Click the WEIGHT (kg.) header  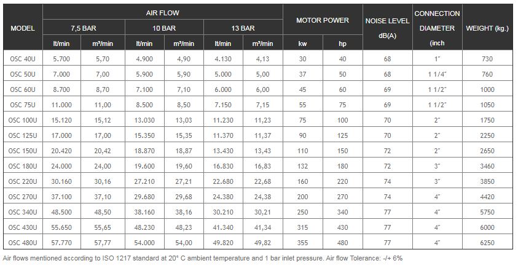[488, 28]
